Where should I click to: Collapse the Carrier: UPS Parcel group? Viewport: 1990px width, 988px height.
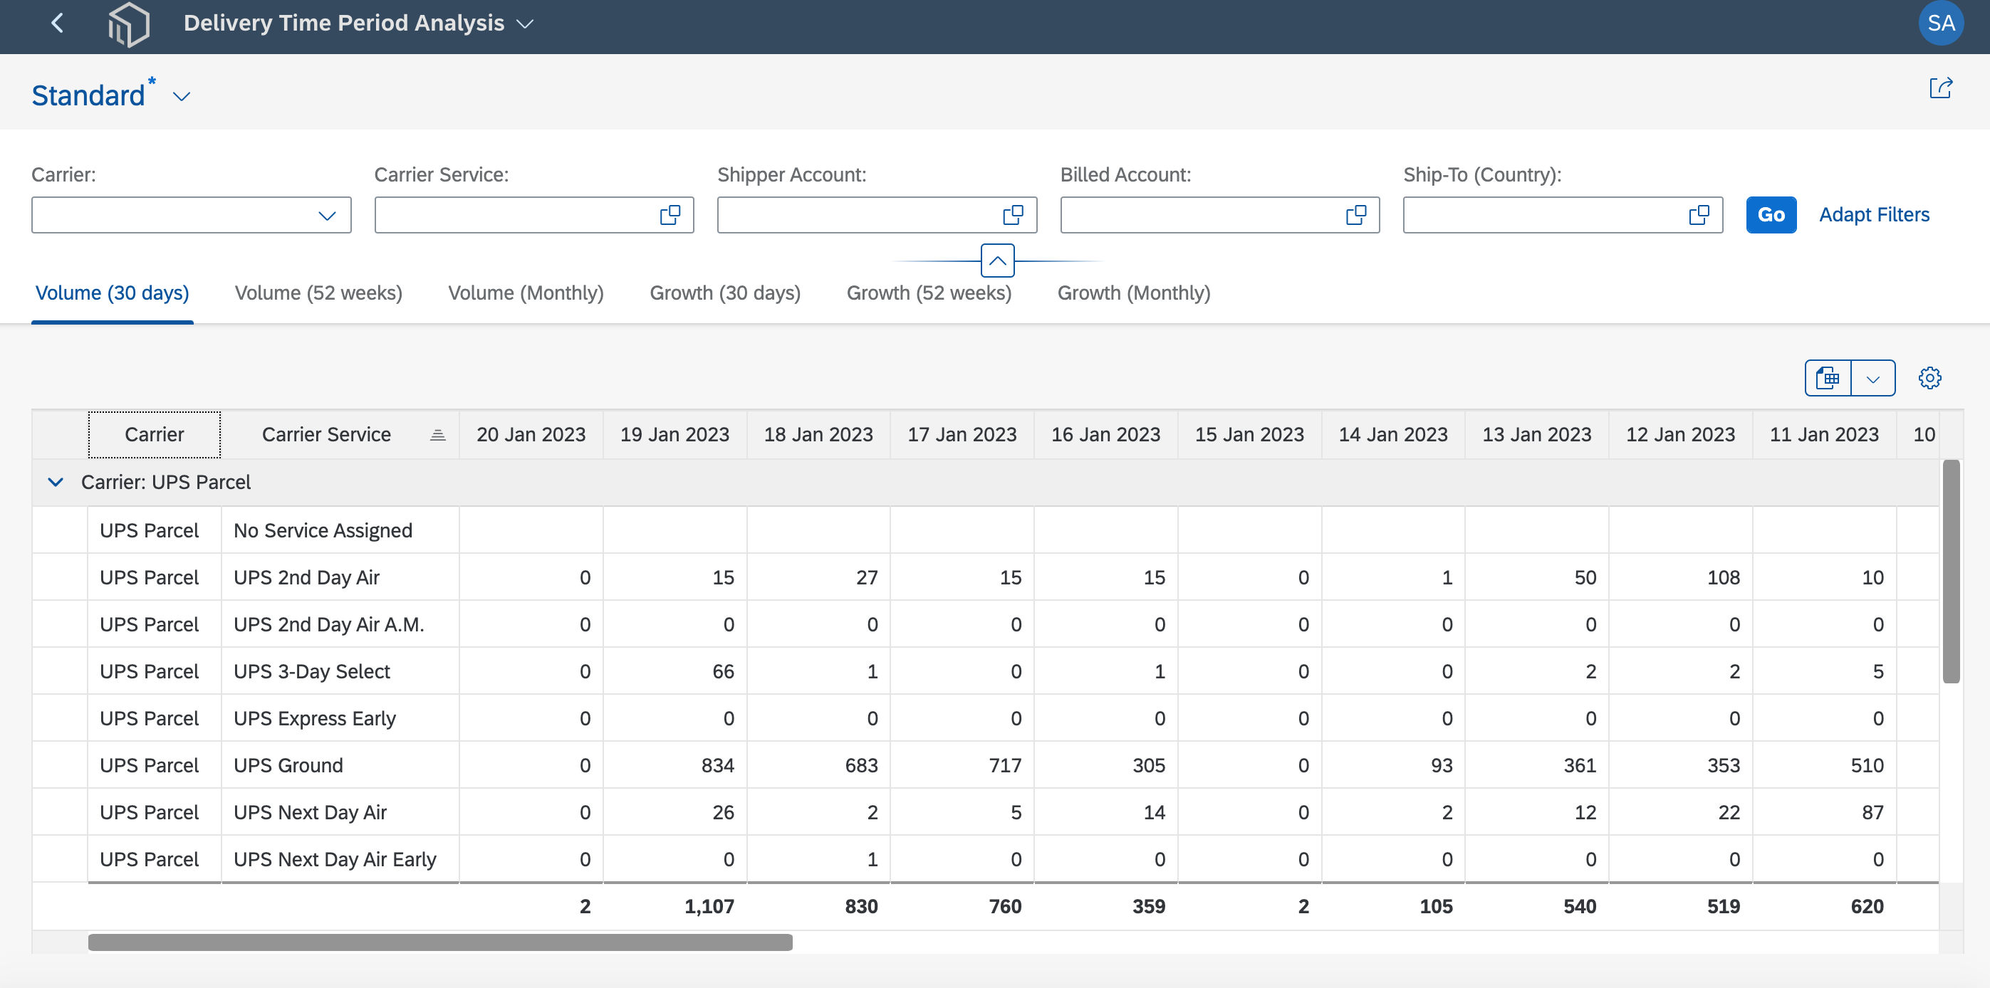(56, 483)
